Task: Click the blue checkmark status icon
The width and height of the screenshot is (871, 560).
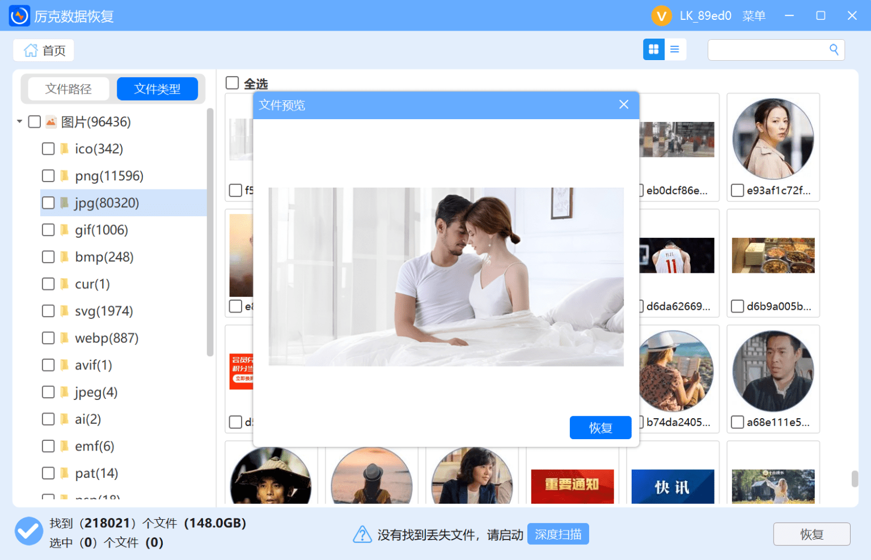Action: coord(28,532)
